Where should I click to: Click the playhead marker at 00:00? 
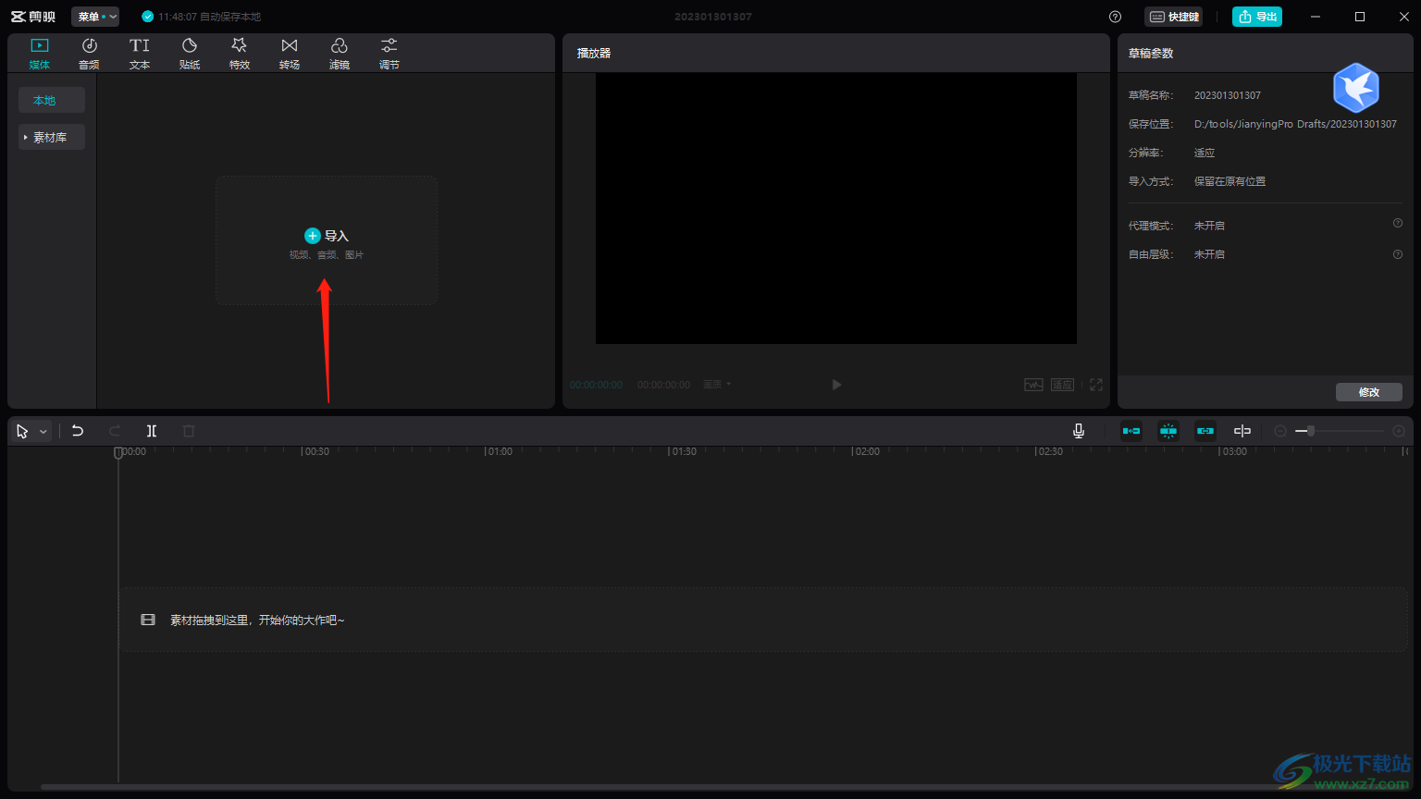point(118,452)
